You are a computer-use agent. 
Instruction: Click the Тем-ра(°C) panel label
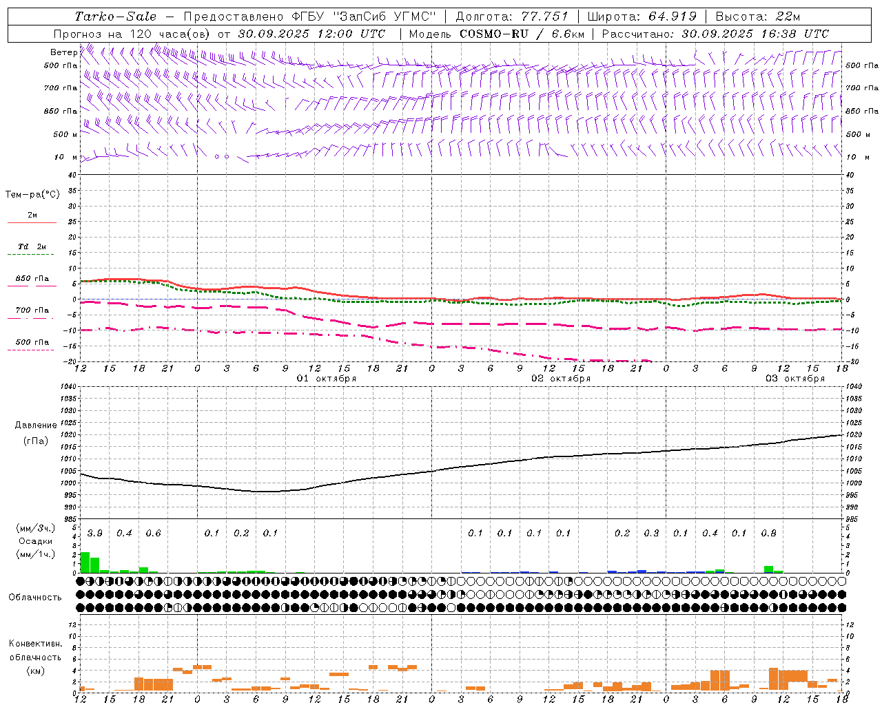pos(32,195)
